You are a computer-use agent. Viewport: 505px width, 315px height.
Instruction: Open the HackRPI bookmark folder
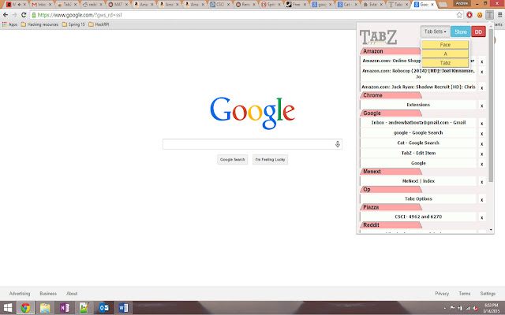pyautogui.click(x=99, y=24)
